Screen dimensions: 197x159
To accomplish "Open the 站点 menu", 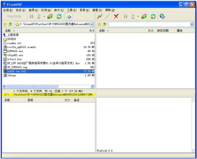I will [21, 10].
